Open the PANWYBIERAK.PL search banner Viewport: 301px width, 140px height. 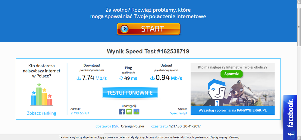point(233,111)
